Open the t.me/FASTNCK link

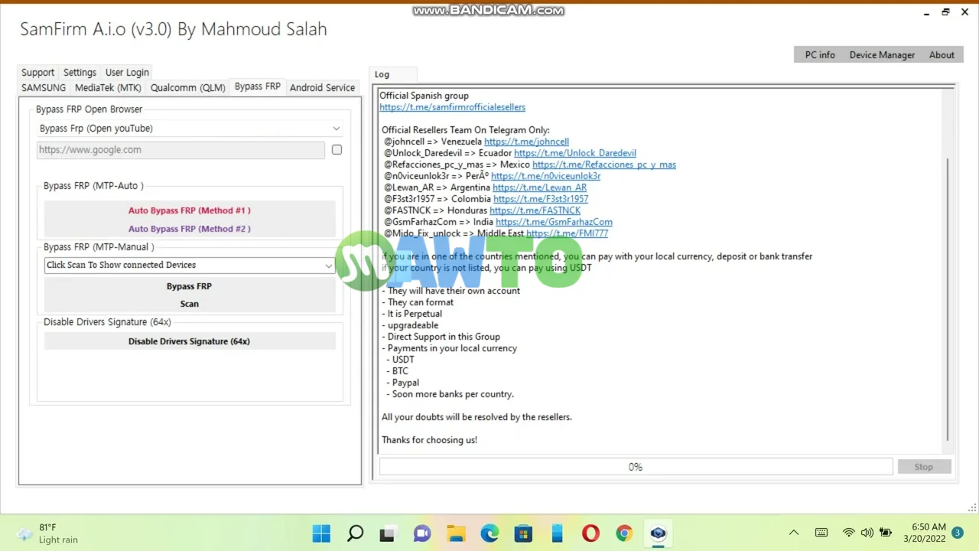point(535,210)
